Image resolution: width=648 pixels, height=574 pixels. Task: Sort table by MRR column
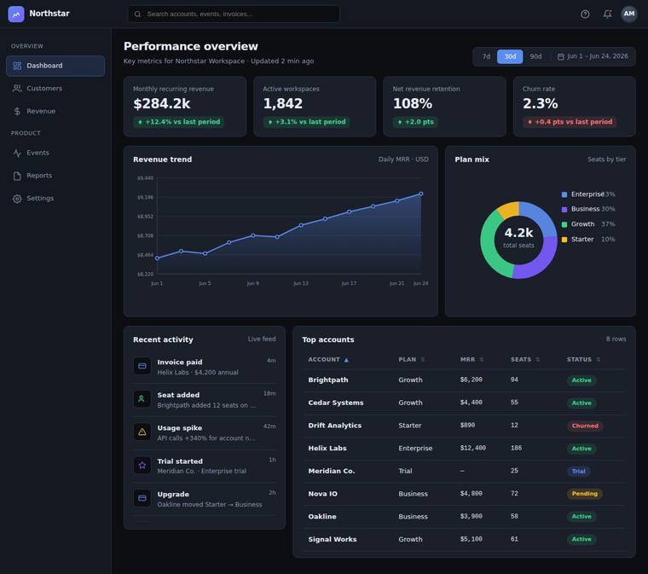click(x=472, y=360)
